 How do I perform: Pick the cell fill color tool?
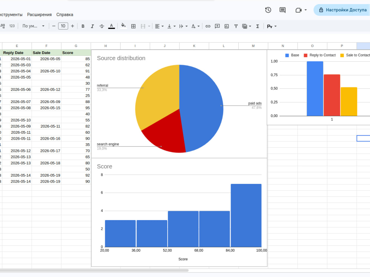click(123, 26)
